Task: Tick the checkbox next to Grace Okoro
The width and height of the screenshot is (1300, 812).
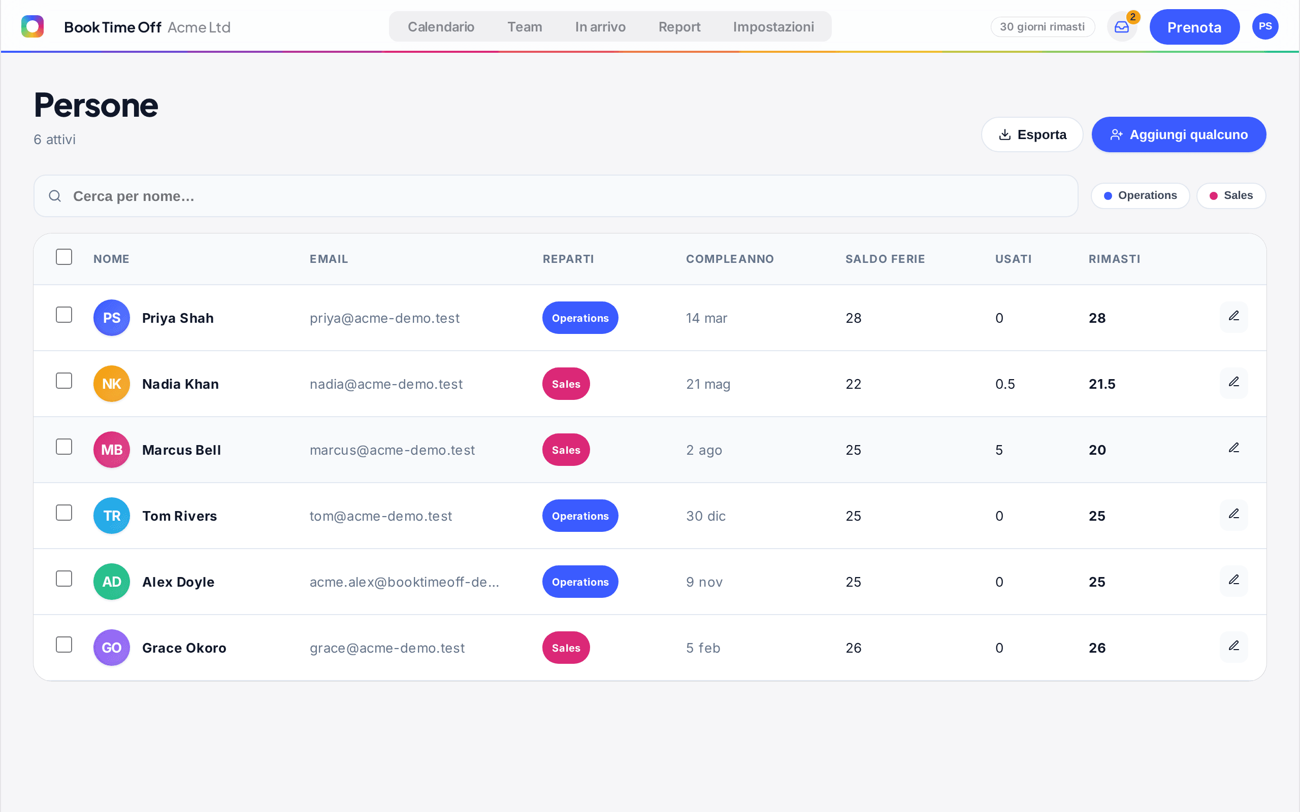Action: coord(64,645)
